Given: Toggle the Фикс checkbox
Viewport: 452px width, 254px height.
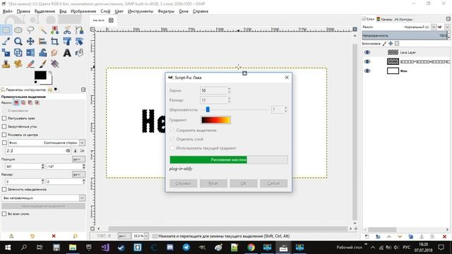Looking at the screenshot, I should (4, 143).
